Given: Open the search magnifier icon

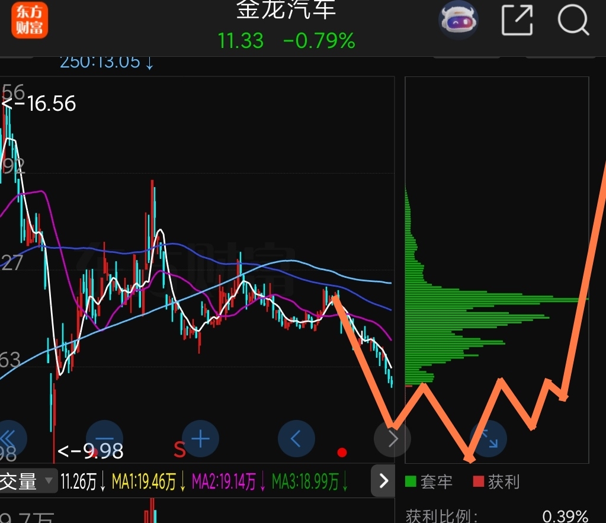Looking at the screenshot, I should 573,20.
